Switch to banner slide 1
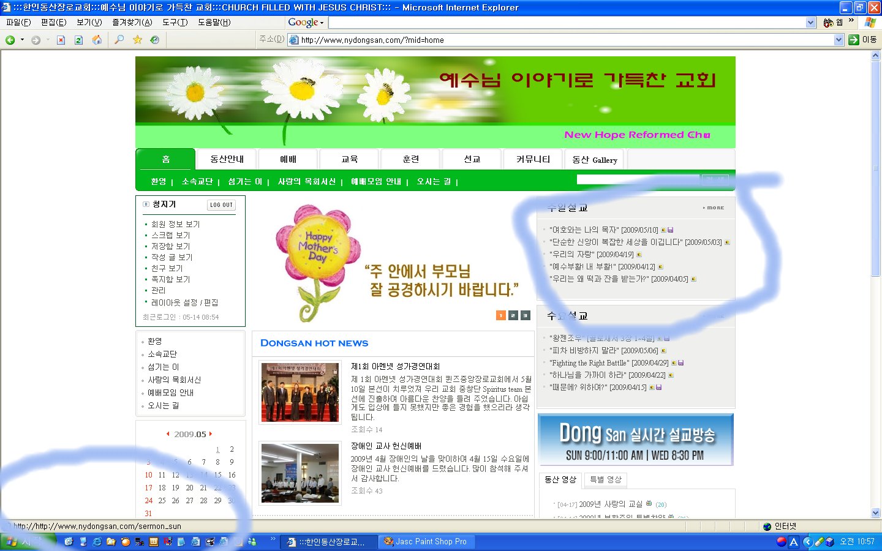Screen dimensions: 882x551 (501, 315)
